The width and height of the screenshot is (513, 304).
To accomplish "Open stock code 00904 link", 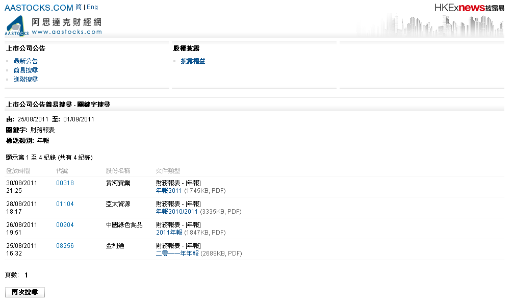I will pyautogui.click(x=65, y=225).
